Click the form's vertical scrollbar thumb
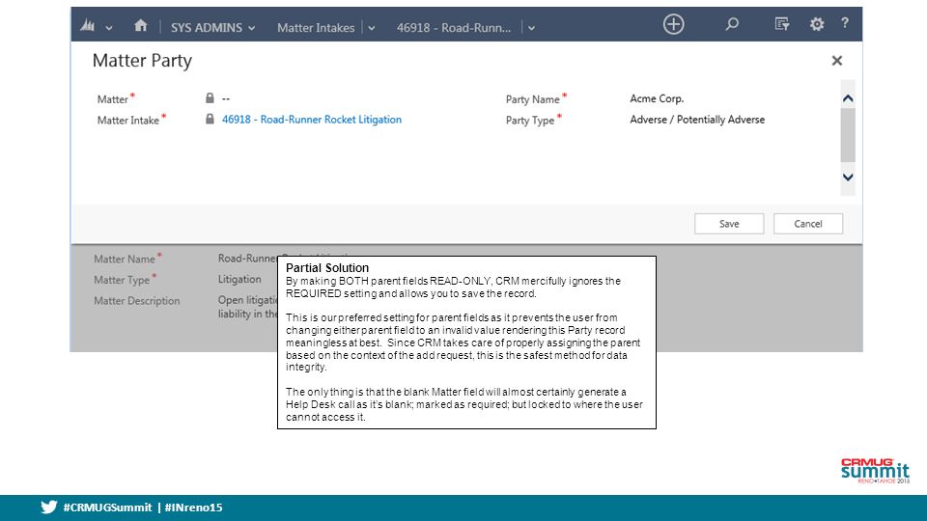927x521 pixels. pyautogui.click(x=848, y=135)
